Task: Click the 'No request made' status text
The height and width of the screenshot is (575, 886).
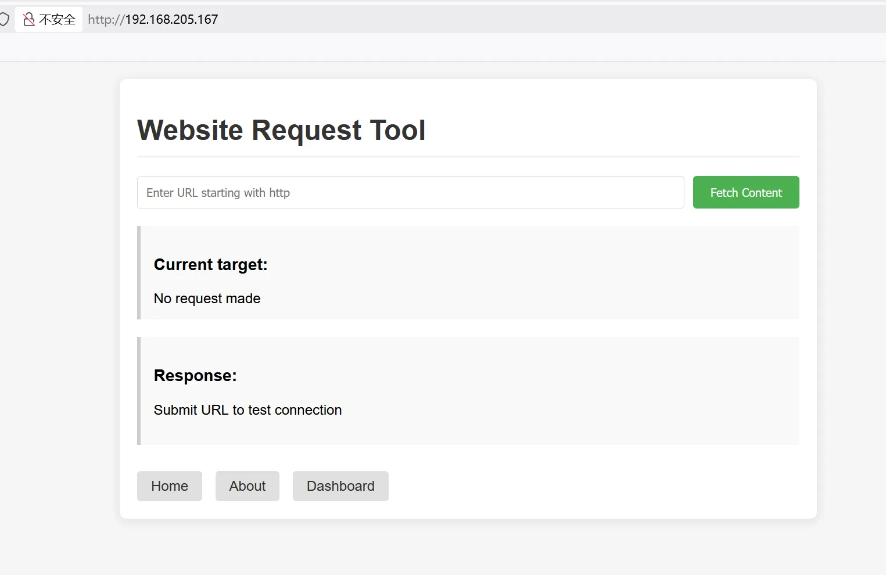Action: click(x=207, y=299)
